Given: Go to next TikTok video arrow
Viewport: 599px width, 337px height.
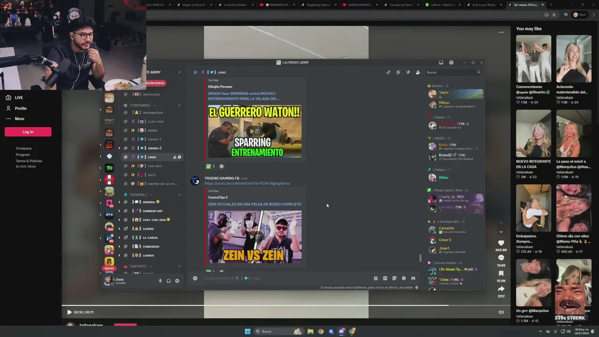Looking at the screenshot, I should click(501, 232).
